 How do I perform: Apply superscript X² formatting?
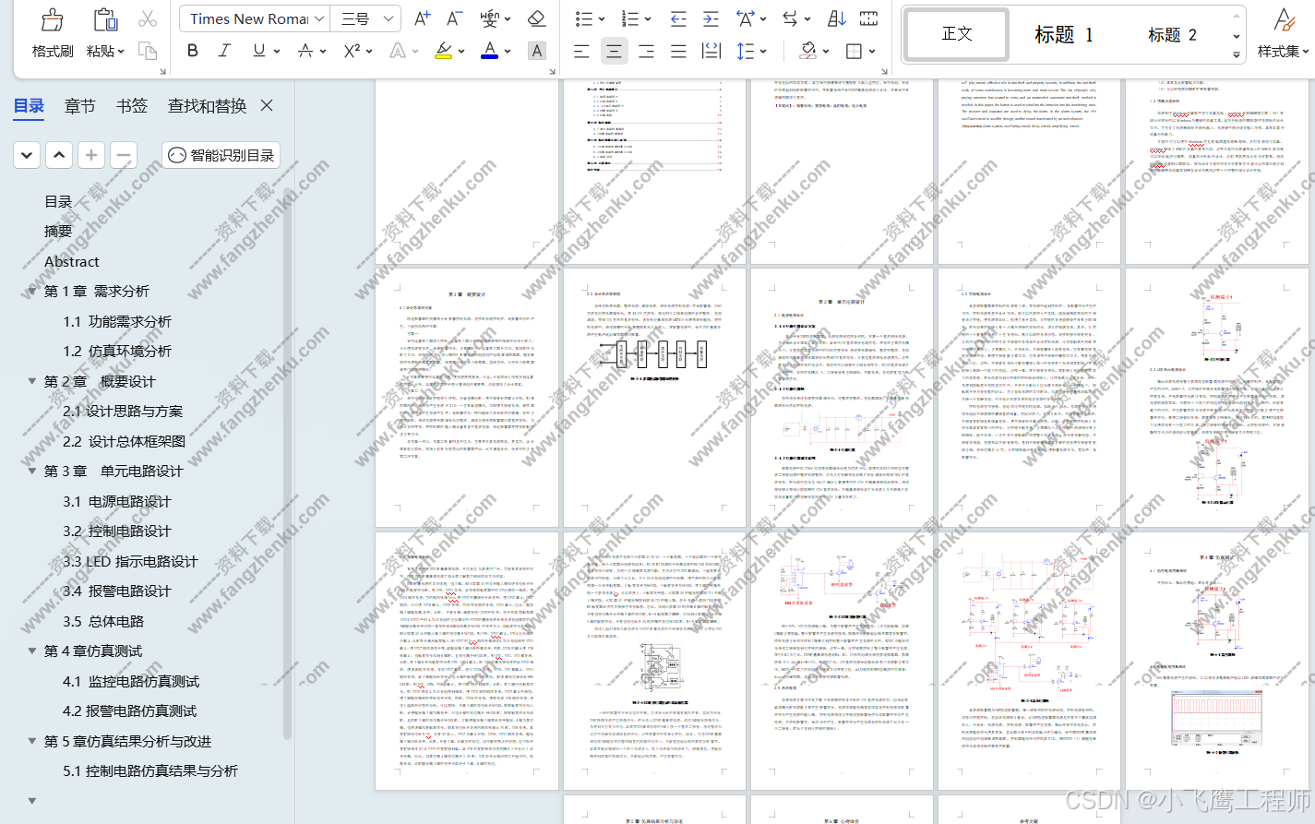tap(352, 51)
